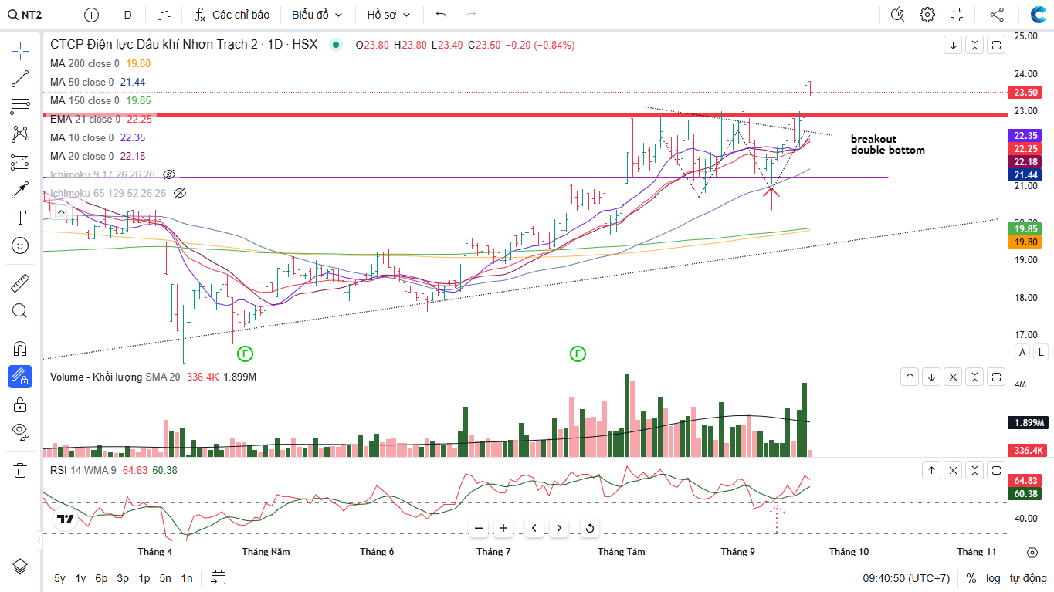
Task: Click the share chart icon
Action: pyautogui.click(x=997, y=15)
